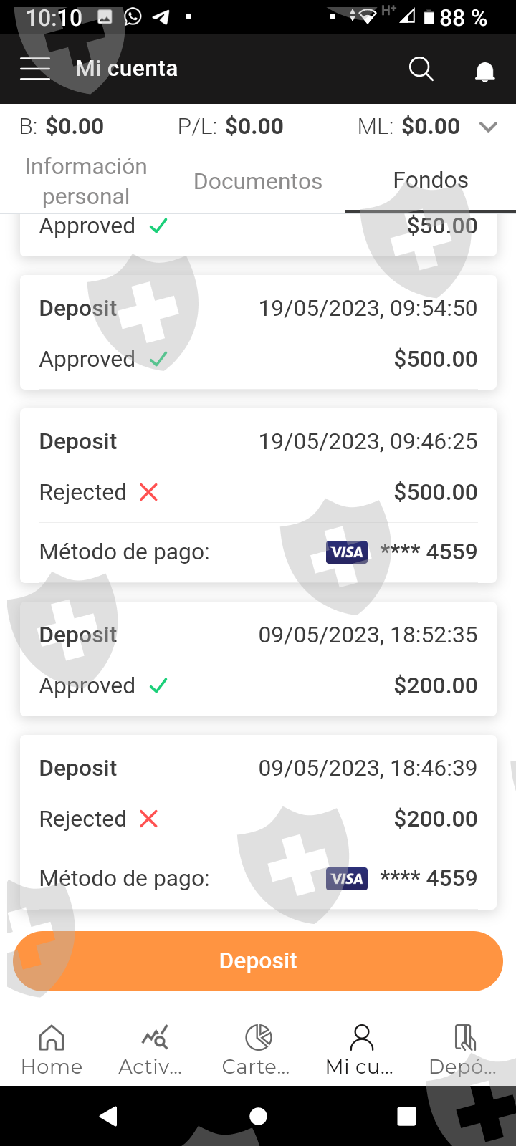Switch to the Documentos tab

(258, 181)
